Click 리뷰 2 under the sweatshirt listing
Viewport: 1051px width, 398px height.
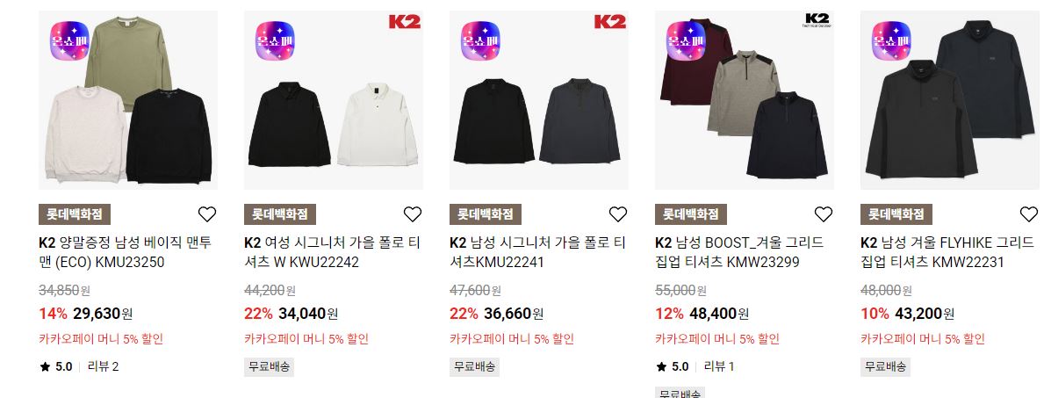pos(104,366)
